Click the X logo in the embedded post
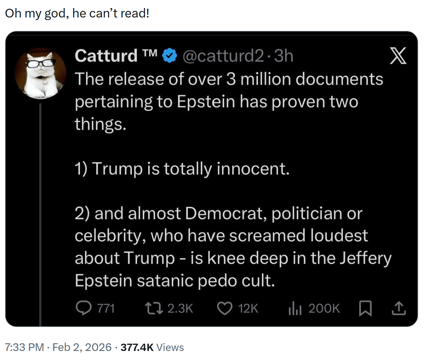 pos(397,57)
